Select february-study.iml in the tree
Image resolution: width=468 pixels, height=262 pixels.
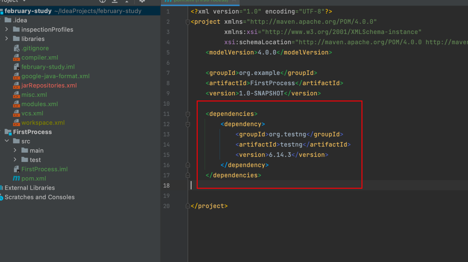click(x=48, y=67)
